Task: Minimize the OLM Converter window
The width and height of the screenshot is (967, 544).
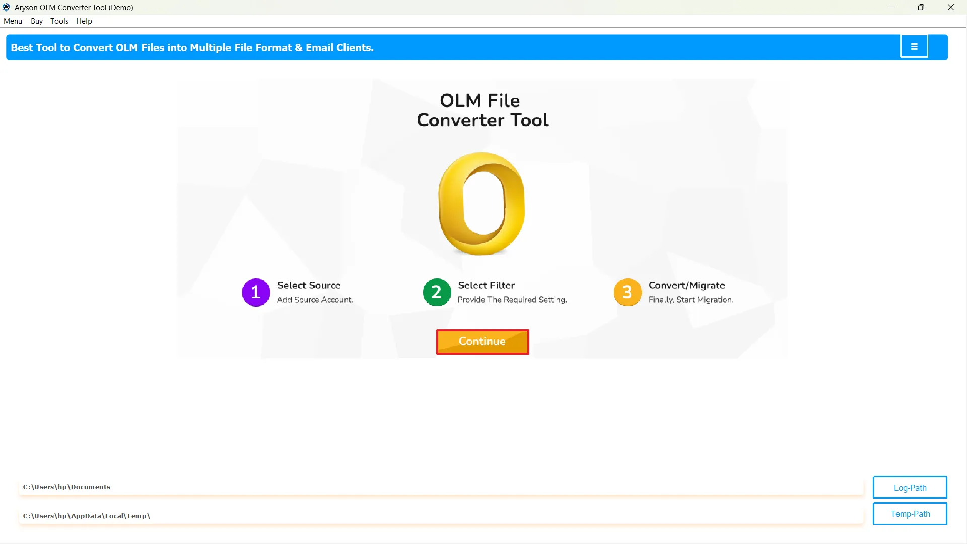Action: 891,7
